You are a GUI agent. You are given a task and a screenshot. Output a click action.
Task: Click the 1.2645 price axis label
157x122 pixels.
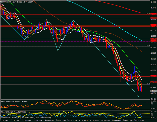click(153, 87)
